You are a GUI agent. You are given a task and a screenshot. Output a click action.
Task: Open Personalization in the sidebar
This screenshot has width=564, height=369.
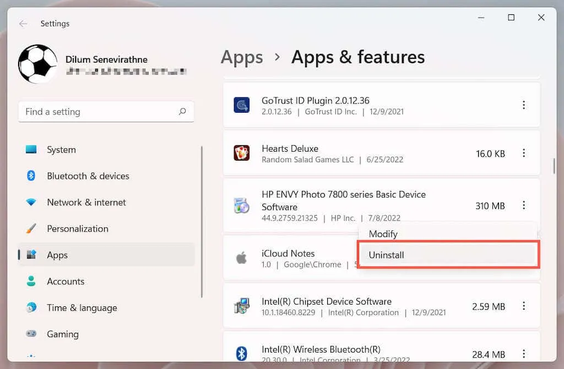tap(78, 229)
